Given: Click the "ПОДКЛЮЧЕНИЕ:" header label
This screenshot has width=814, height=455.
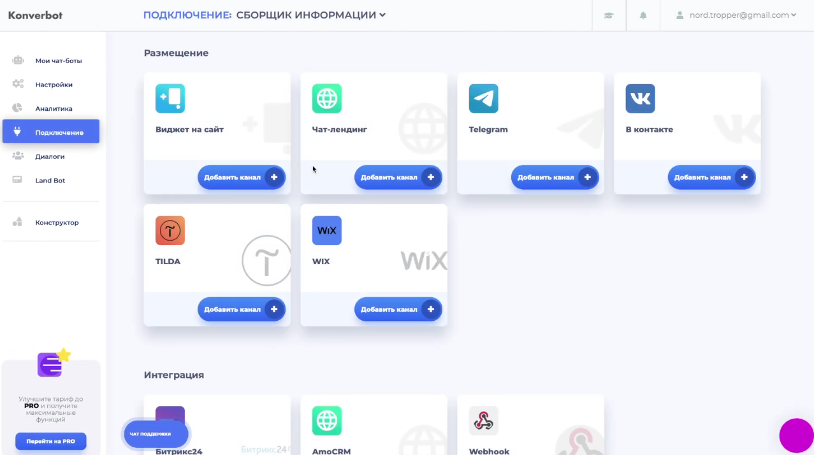Looking at the screenshot, I should point(187,15).
